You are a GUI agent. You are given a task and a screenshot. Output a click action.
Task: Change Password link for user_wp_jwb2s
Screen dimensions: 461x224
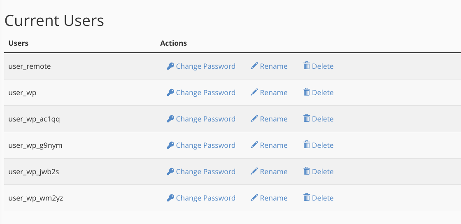coord(205,172)
